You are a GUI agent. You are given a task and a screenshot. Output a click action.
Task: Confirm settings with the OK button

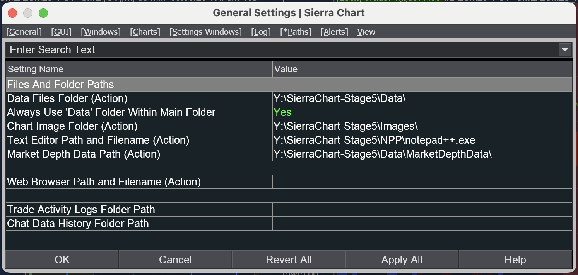[62, 260]
